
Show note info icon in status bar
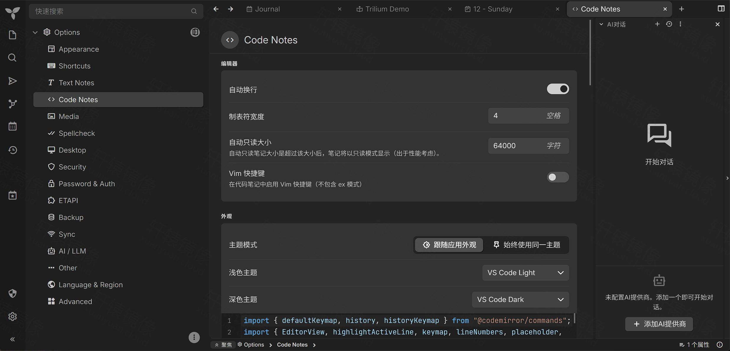pos(720,345)
